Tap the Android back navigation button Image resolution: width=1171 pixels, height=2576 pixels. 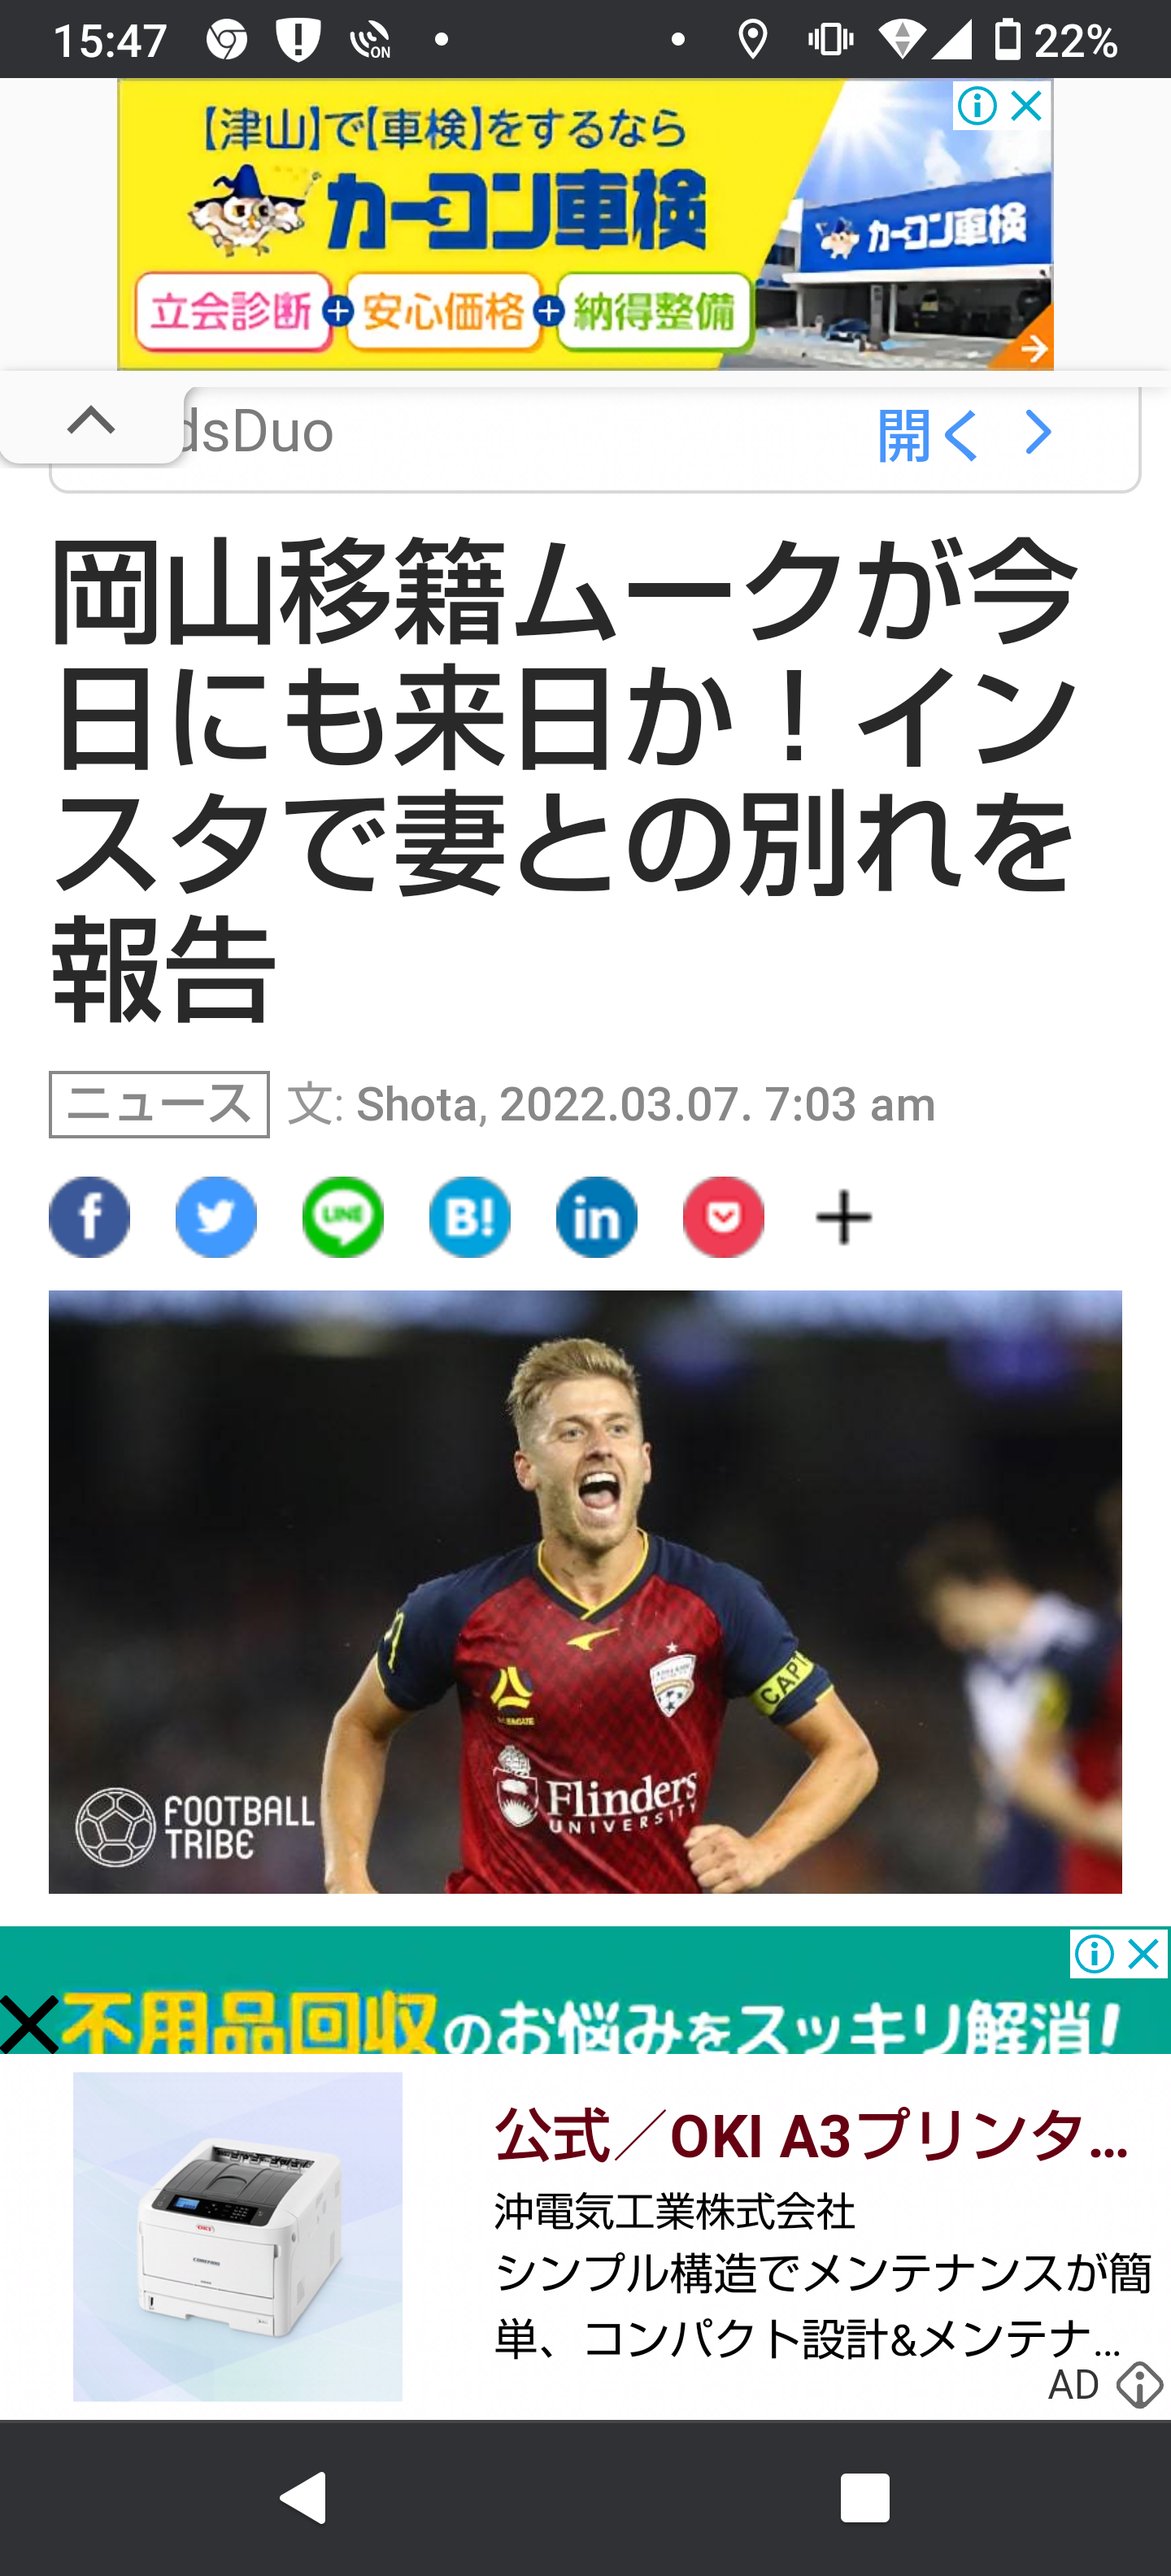304,2497
